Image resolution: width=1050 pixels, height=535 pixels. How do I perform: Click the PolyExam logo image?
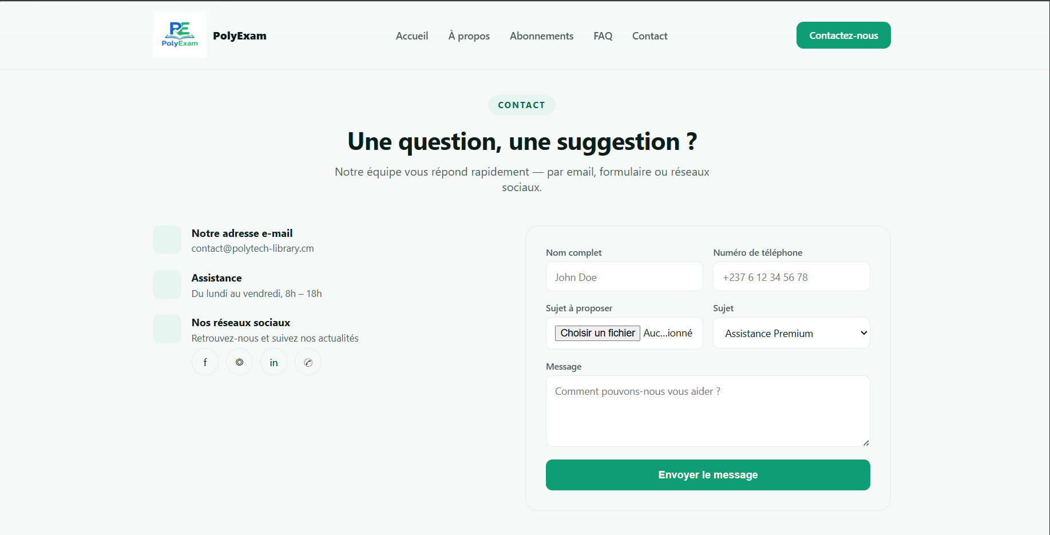(180, 35)
